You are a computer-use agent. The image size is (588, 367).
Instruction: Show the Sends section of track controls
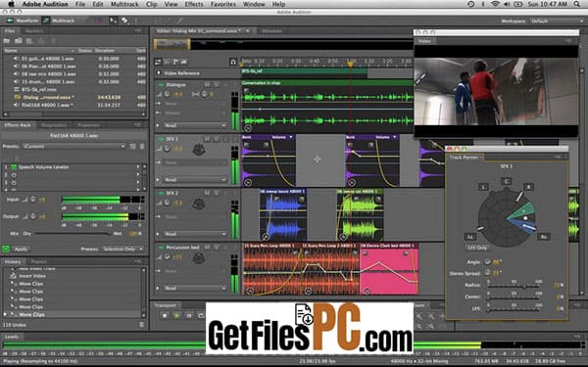[x=175, y=62]
